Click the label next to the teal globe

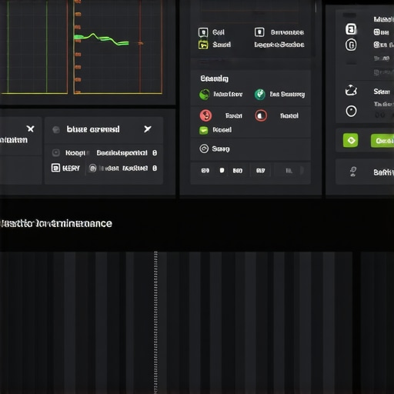coord(287,95)
